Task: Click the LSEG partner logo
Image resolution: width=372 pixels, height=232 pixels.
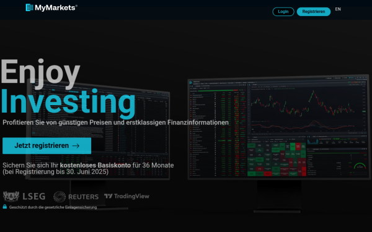Action: [x=24, y=196]
